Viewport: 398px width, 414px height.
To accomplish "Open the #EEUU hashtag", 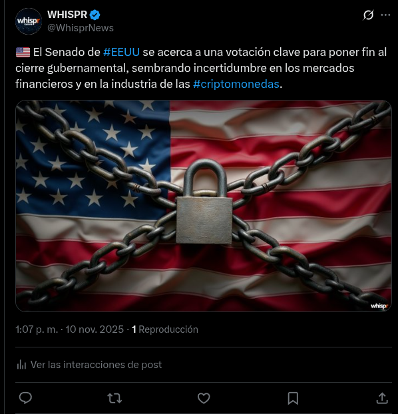I will [121, 52].
